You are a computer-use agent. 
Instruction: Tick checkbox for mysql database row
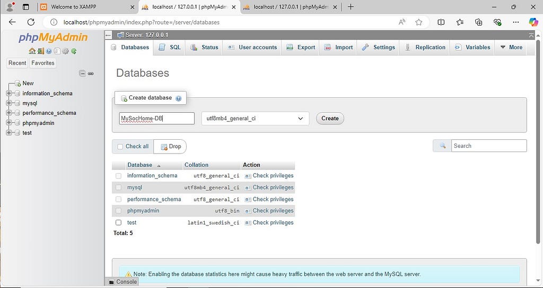click(118, 187)
